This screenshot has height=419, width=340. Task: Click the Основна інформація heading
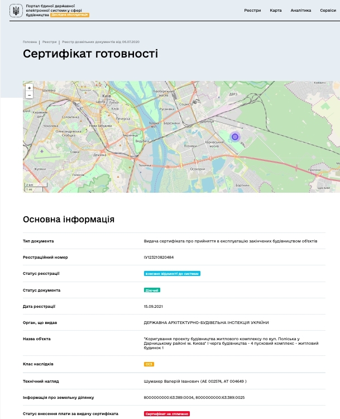(69, 220)
